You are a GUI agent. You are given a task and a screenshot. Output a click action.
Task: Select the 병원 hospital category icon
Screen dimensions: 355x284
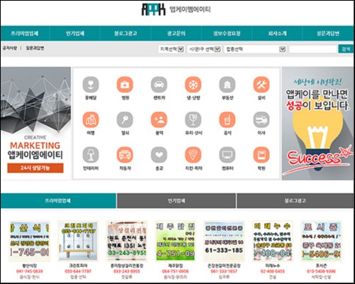click(125, 84)
